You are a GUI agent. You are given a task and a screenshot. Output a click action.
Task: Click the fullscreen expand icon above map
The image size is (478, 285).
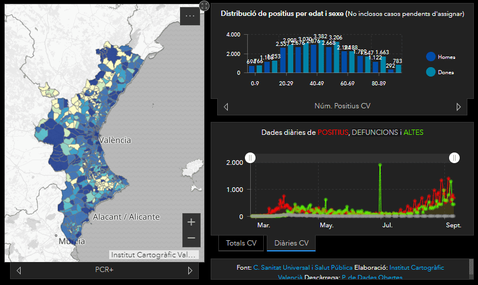pyautogui.click(x=204, y=5)
